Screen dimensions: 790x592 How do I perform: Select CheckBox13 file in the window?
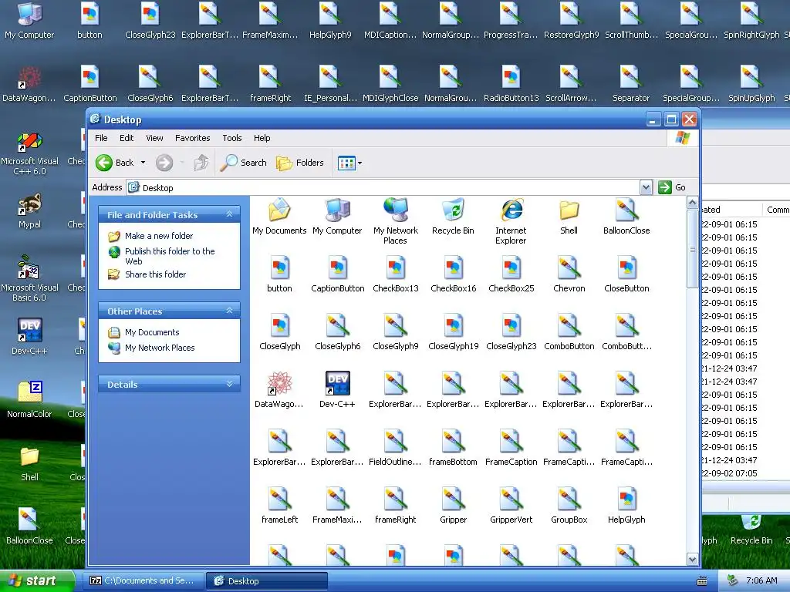(396, 274)
